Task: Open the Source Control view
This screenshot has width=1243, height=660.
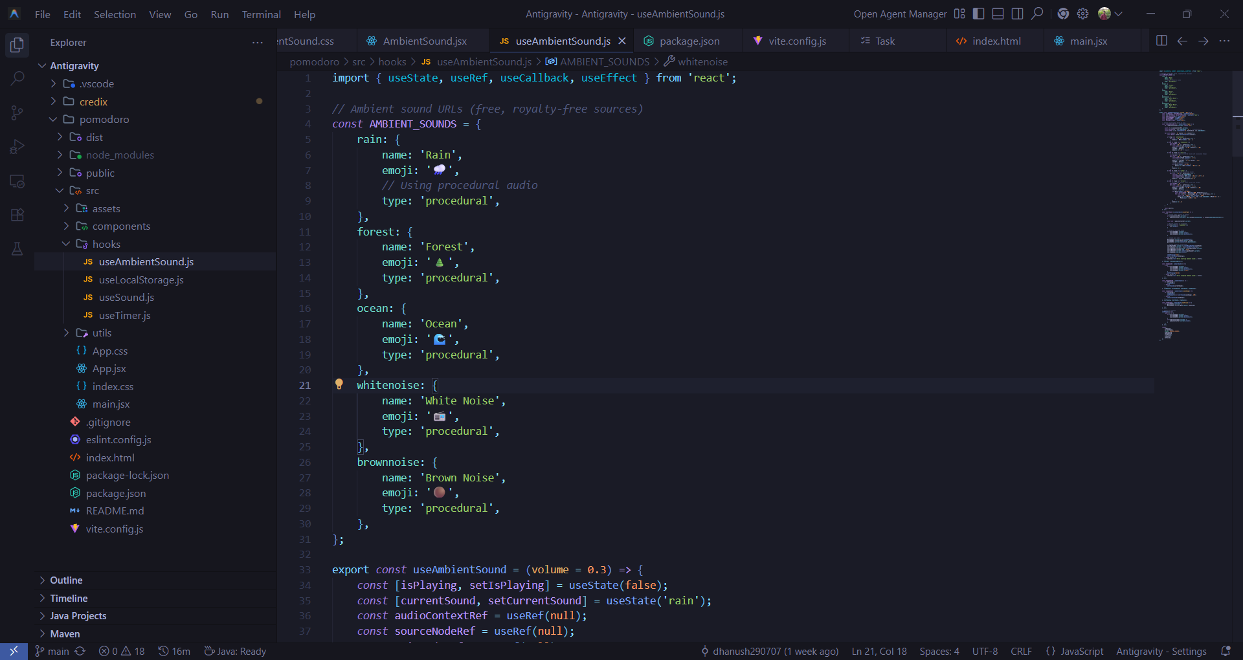Action: click(17, 113)
